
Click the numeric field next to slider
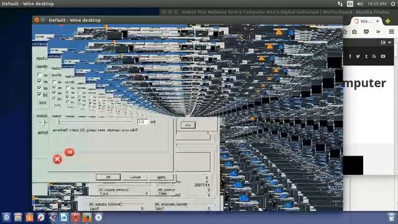click(x=143, y=122)
